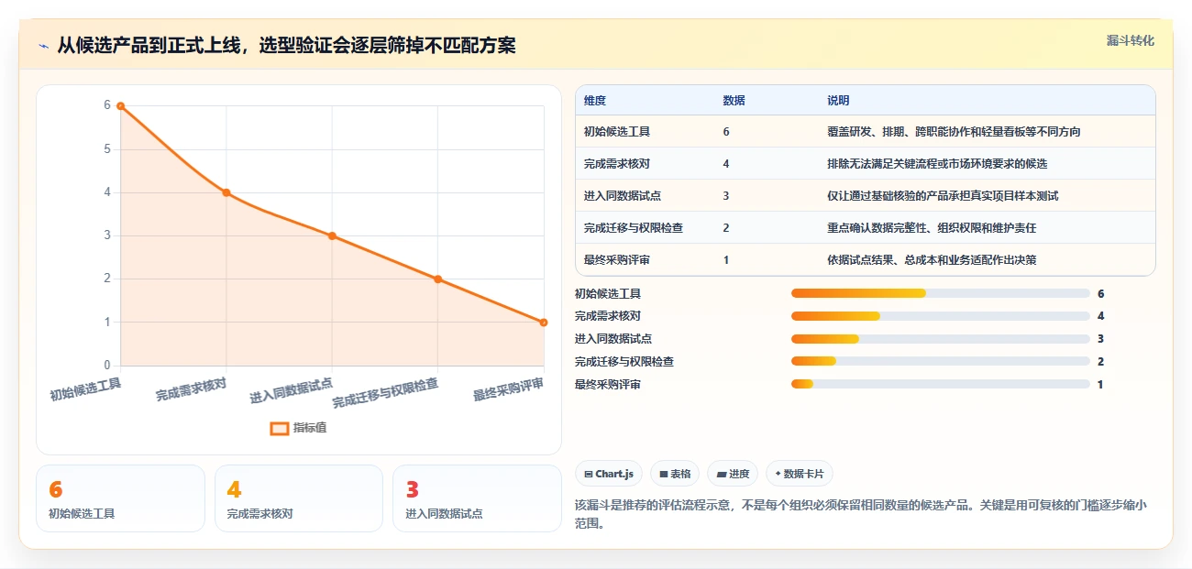Click the x-axis label 进入同数据试点

tap(292, 391)
